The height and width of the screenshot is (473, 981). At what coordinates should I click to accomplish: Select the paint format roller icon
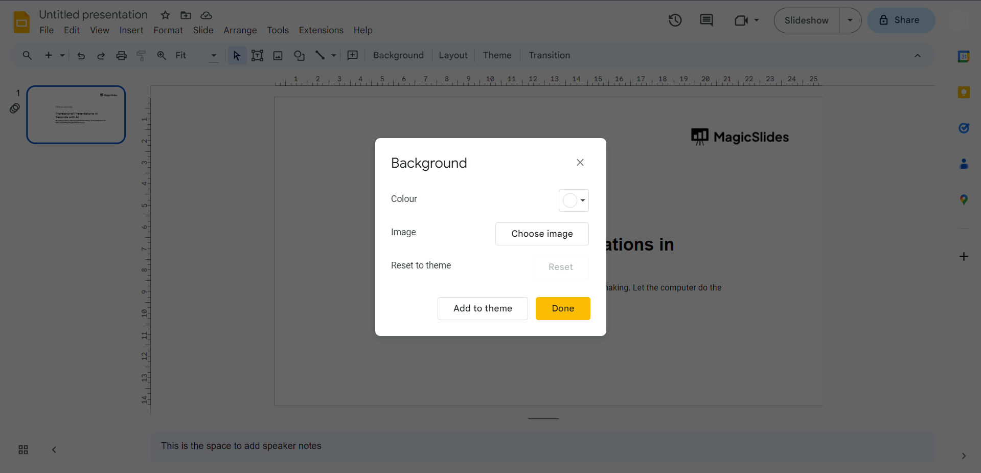141,56
